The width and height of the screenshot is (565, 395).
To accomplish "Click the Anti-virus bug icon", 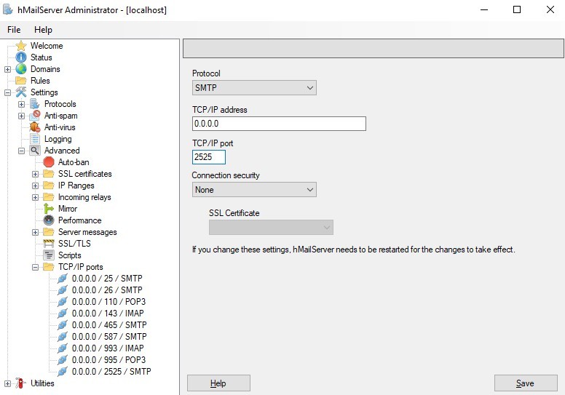I will pyautogui.click(x=35, y=127).
